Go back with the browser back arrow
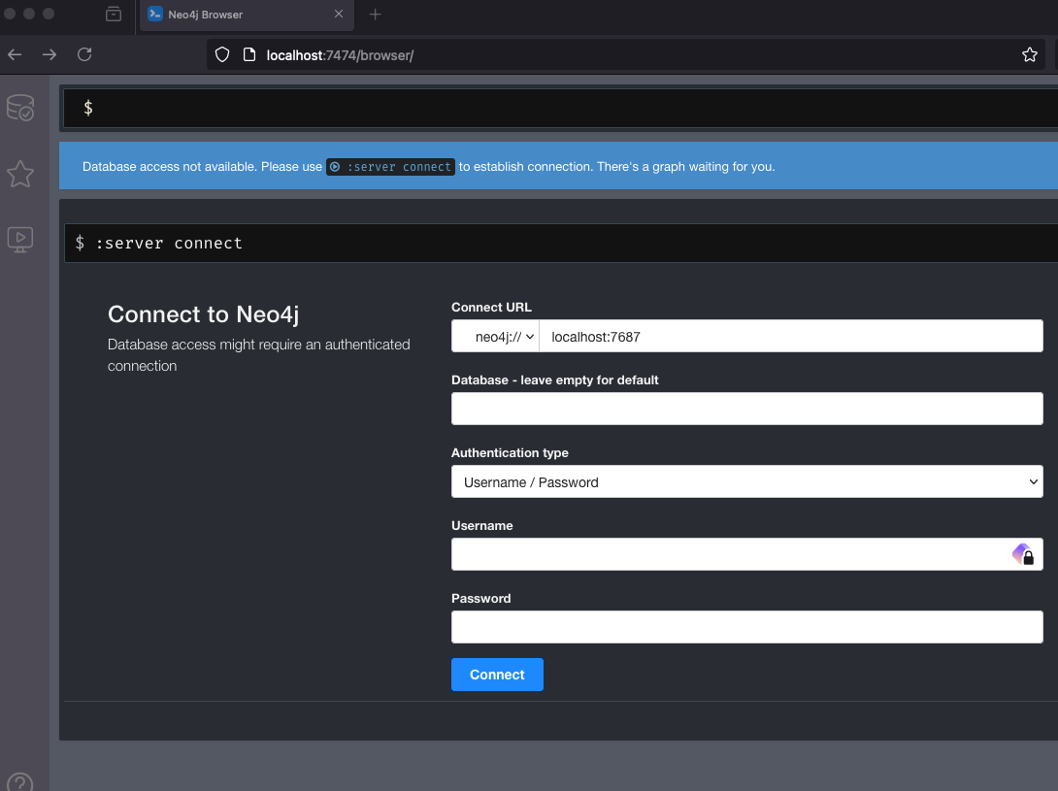Image resolution: width=1058 pixels, height=791 pixels. tap(15, 55)
